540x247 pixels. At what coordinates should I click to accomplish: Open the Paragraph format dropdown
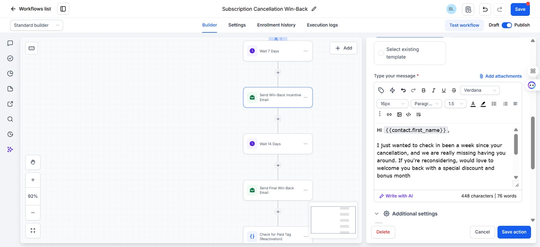(426, 104)
